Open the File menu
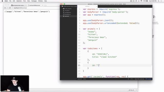This screenshot has height=92, width=164. coord(10,1)
